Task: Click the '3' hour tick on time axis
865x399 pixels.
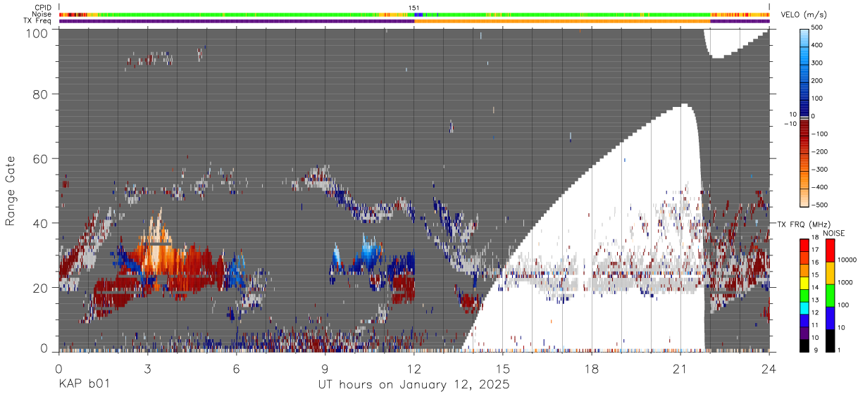Action: (147, 367)
